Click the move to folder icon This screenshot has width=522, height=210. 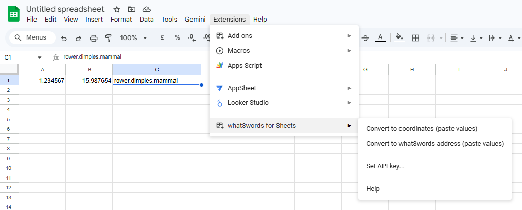[132, 9]
